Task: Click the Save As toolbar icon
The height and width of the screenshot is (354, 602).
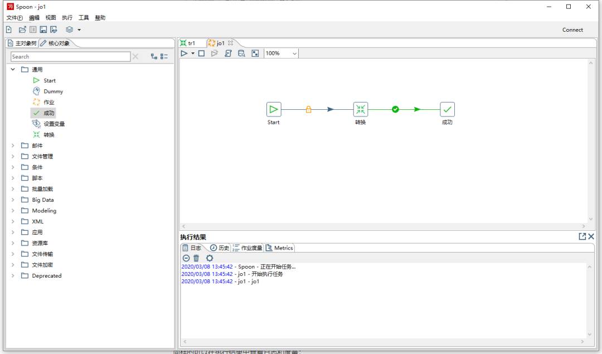Action: (x=54, y=30)
